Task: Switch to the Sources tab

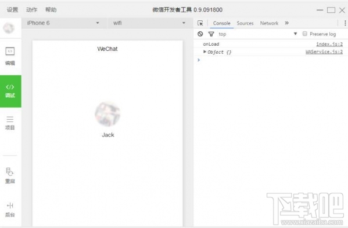Action: pyautogui.click(x=245, y=23)
